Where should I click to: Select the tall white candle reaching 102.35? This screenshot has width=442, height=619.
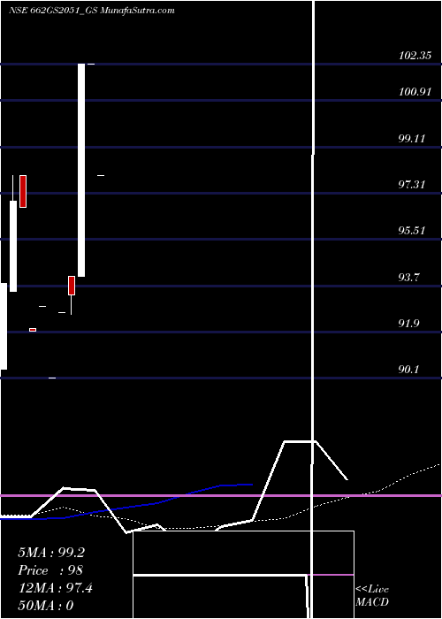pos(81,170)
